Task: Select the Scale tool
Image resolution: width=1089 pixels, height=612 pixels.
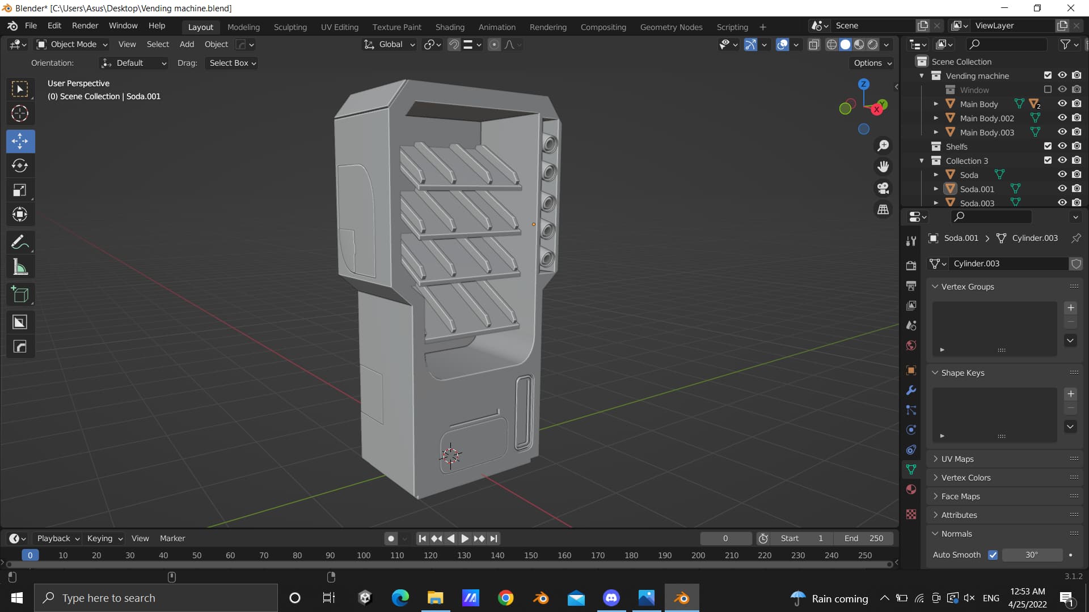Action: [x=20, y=190]
